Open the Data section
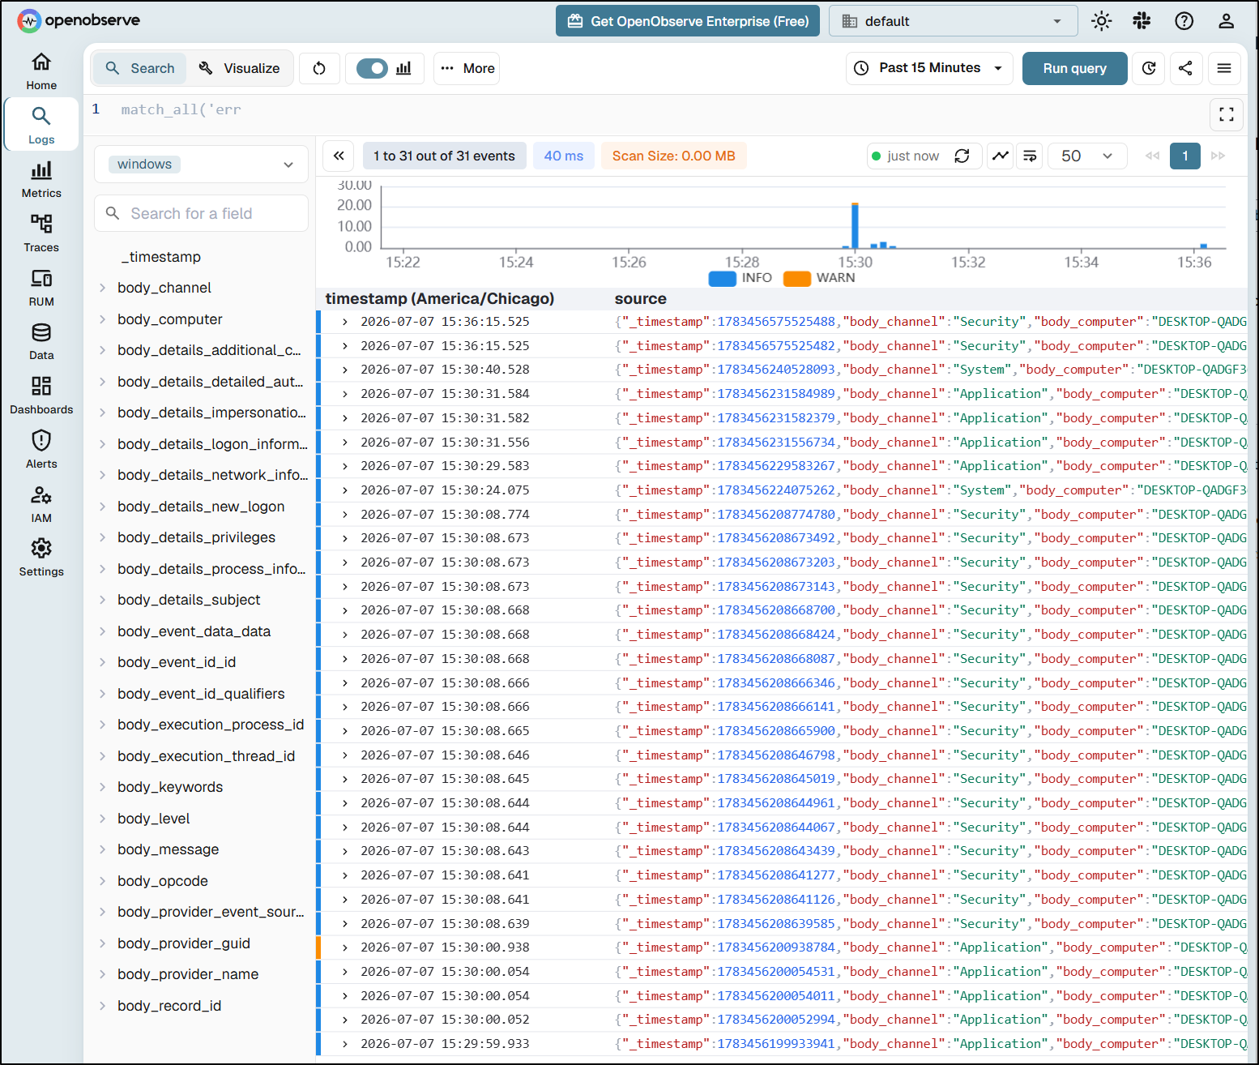The image size is (1259, 1065). coord(41,341)
